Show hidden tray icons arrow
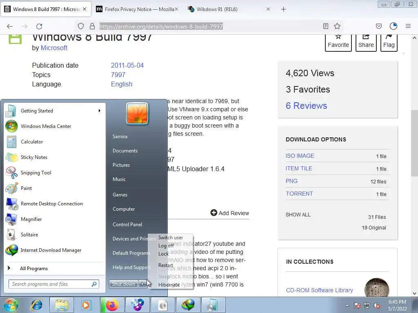The image size is (418, 313). pos(347,305)
